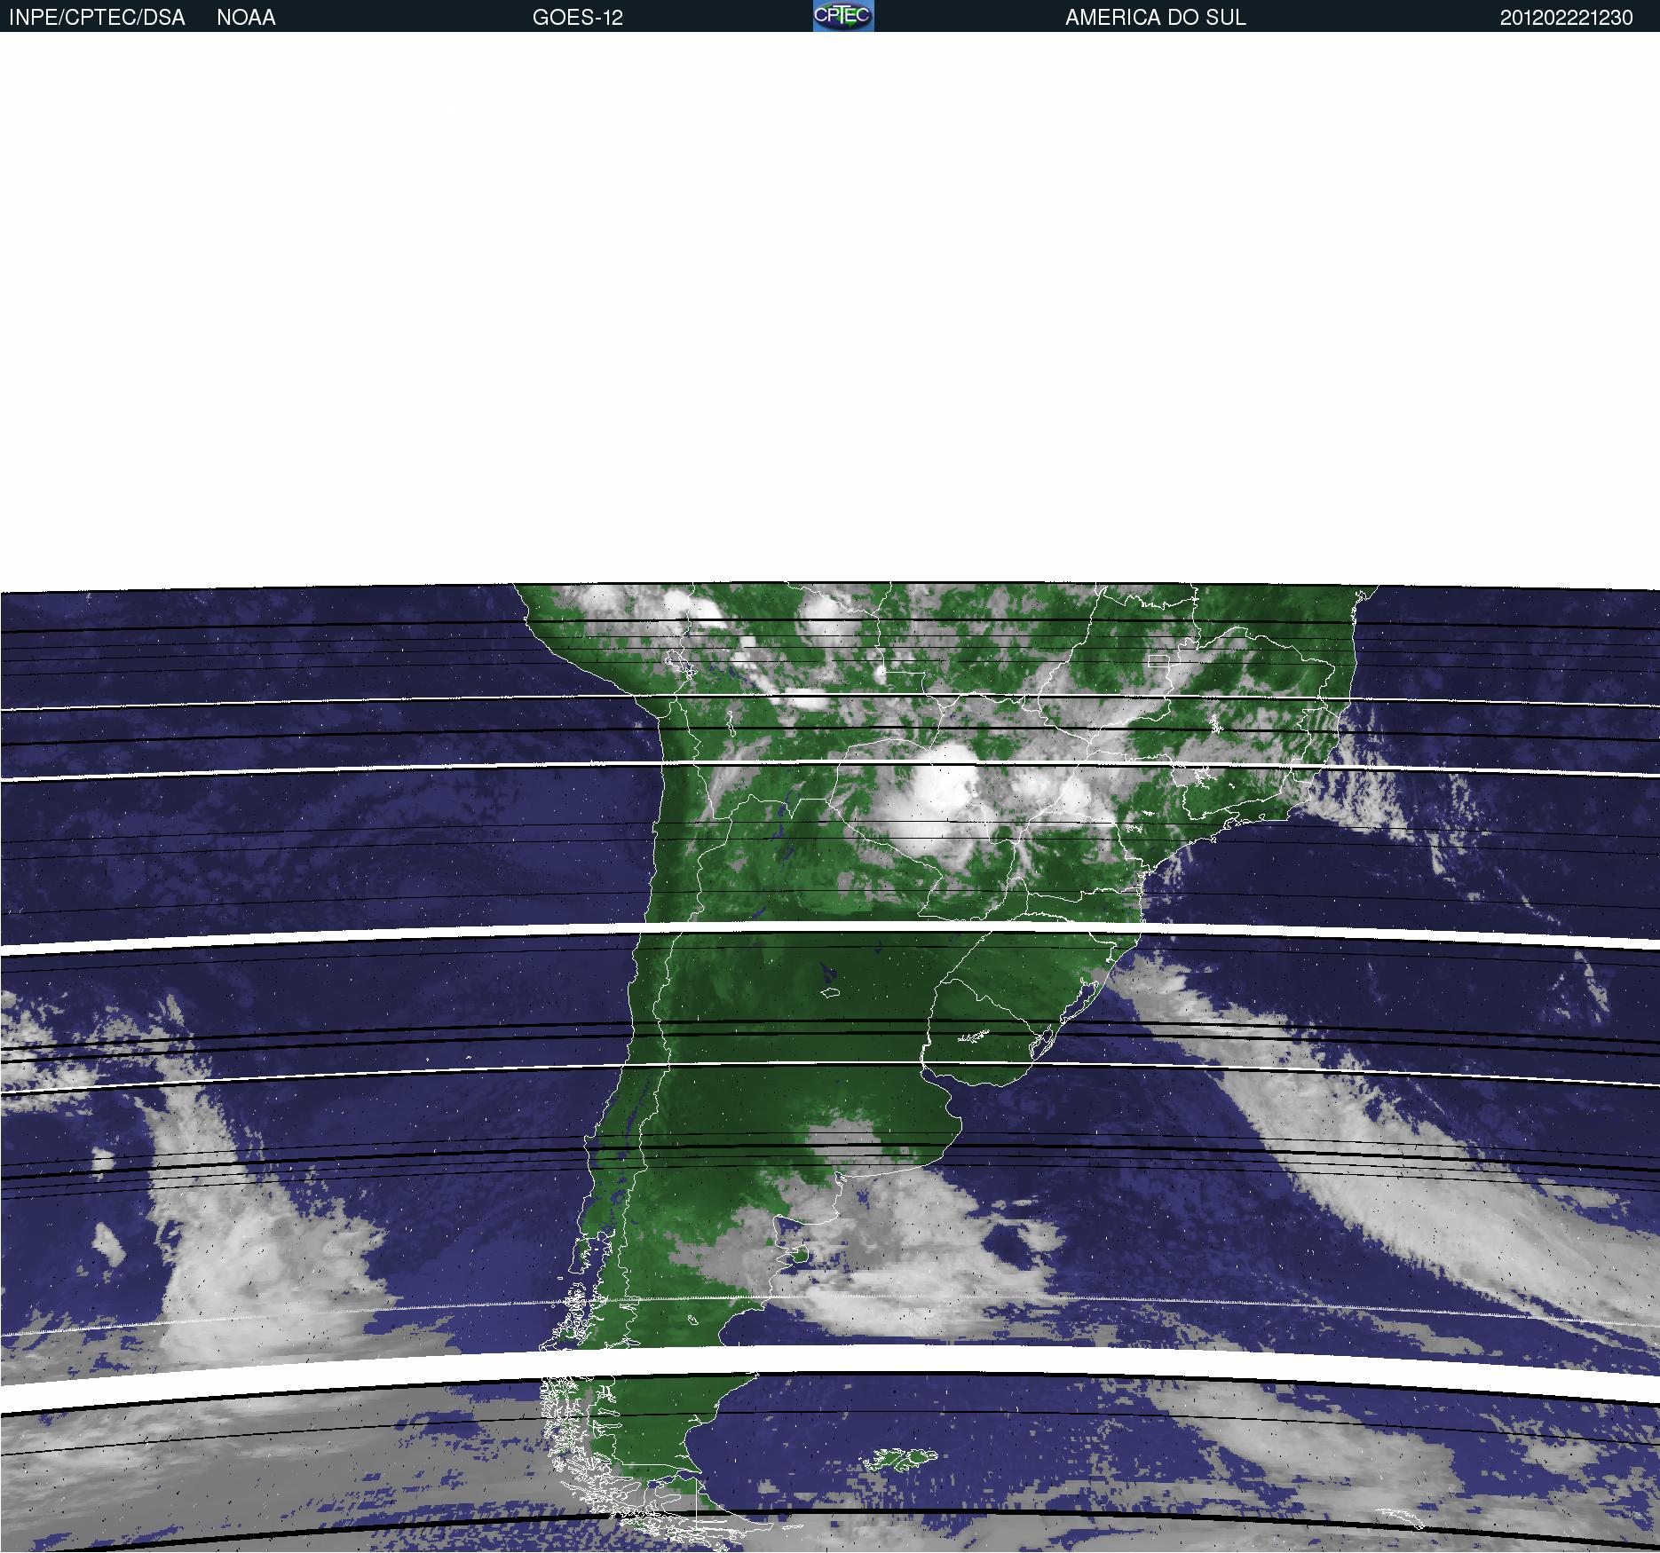Click the CPTEC logo in header

click(x=843, y=16)
